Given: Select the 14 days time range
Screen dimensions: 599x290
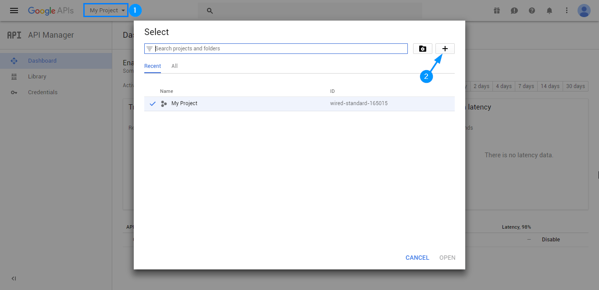Looking at the screenshot, I should (550, 86).
